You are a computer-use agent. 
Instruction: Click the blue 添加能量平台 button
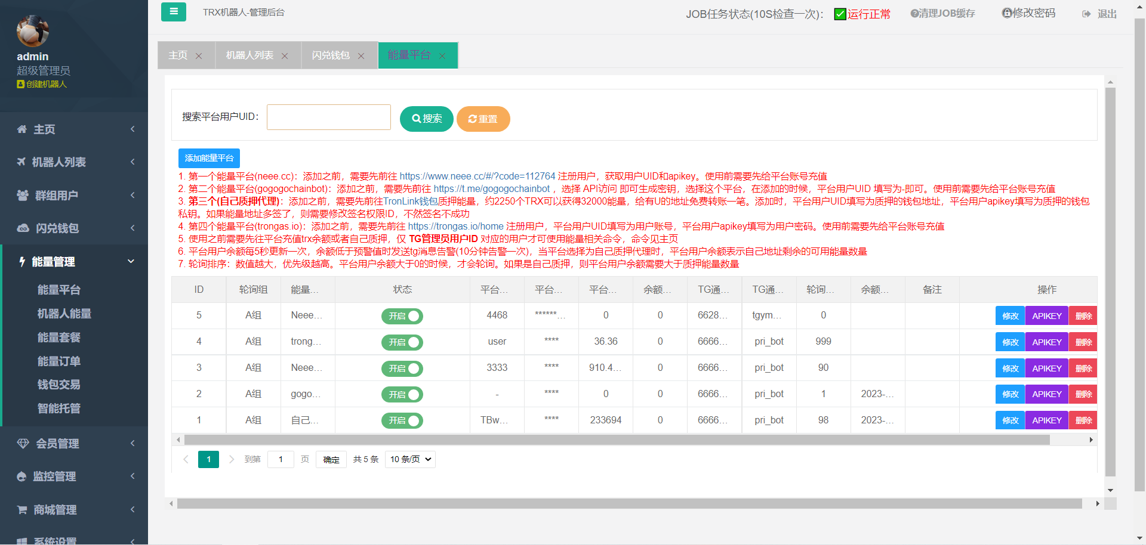(209, 158)
